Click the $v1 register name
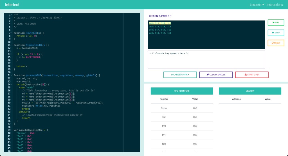The image size is (288, 156). [x=164, y=135]
